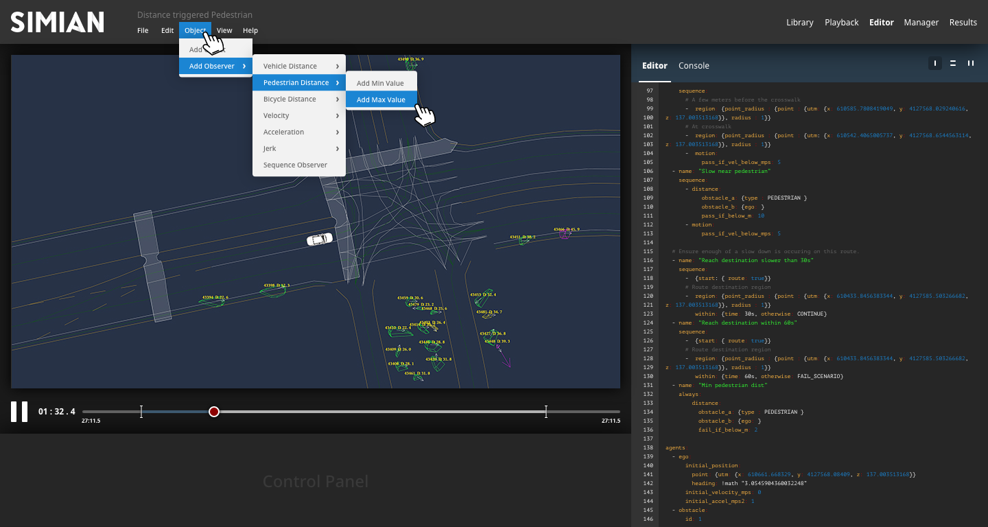
Task: Expand the Velocity submenu
Action: point(299,116)
